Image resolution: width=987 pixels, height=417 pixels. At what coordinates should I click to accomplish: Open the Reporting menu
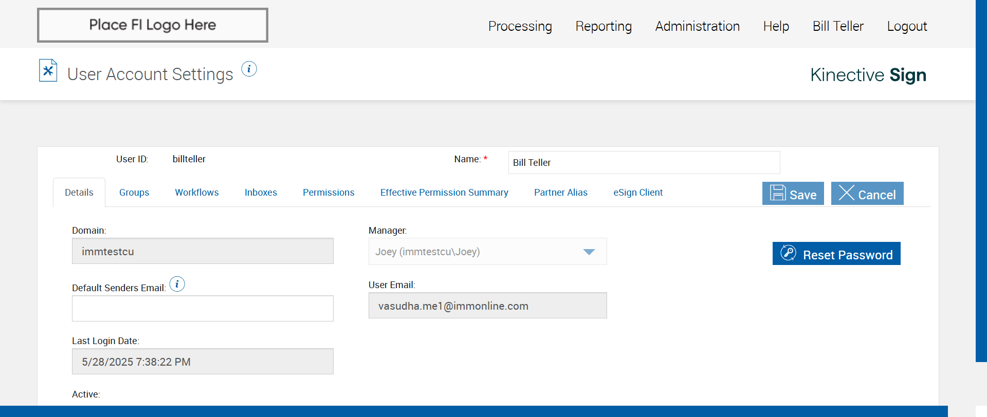pos(604,26)
